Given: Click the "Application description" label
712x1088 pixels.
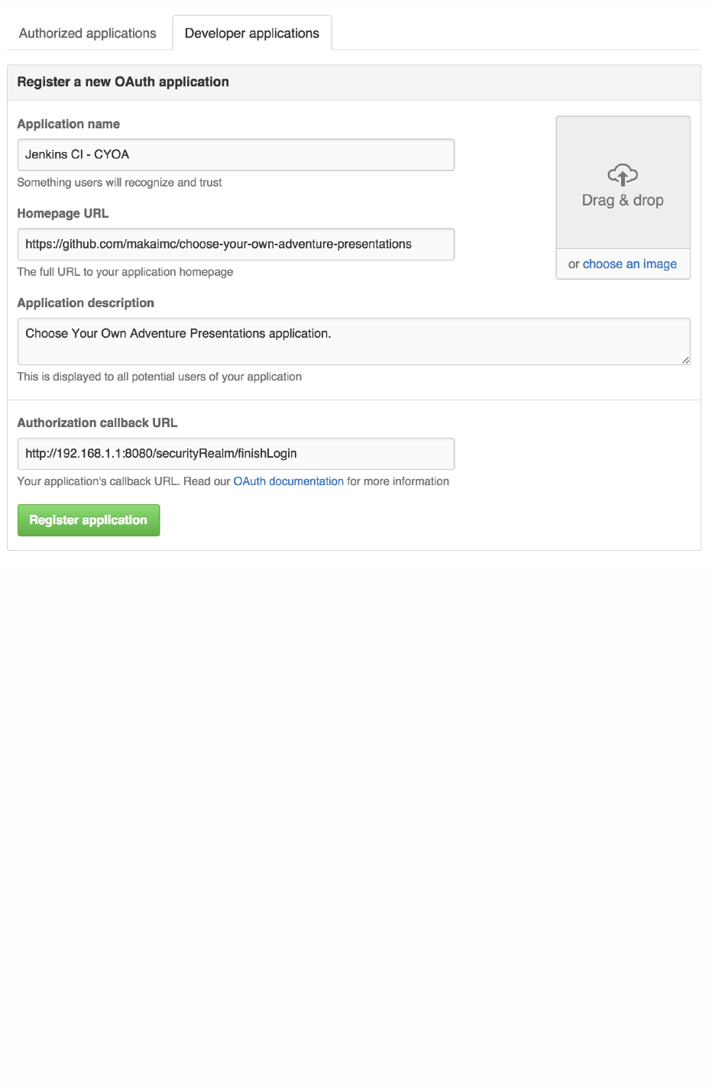Looking at the screenshot, I should (x=86, y=303).
